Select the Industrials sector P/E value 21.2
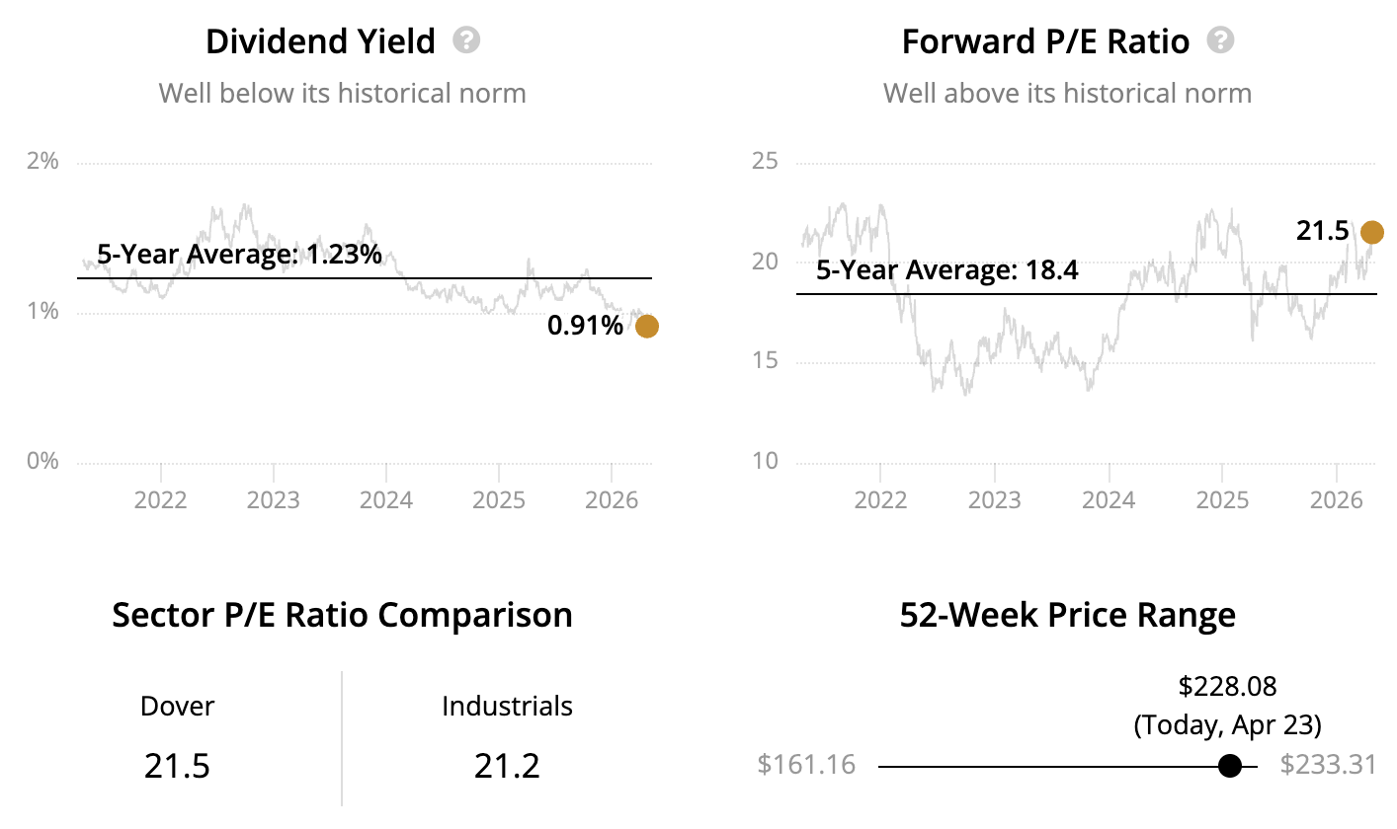Screen dimensions: 1397x829 click(x=507, y=766)
